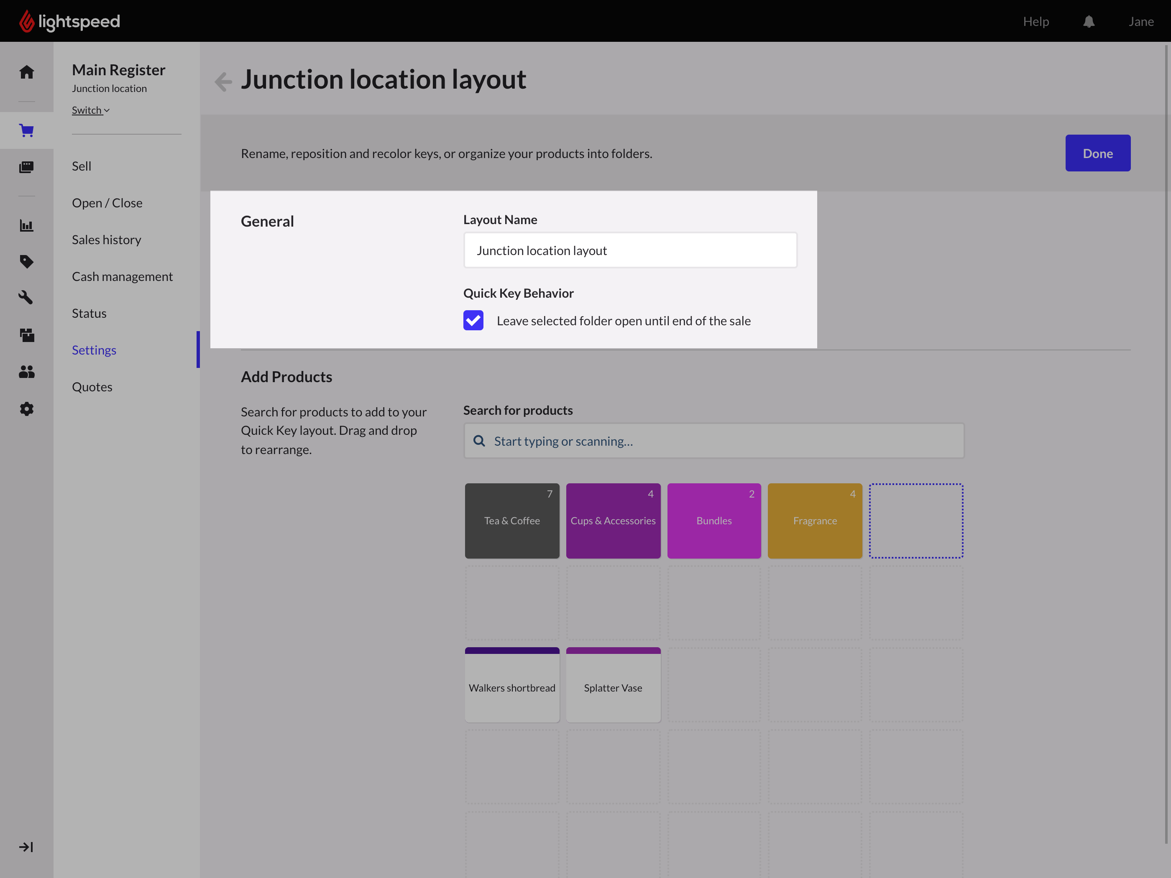Click the wrench services icon
The height and width of the screenshot is (878, 1171).
26,297
